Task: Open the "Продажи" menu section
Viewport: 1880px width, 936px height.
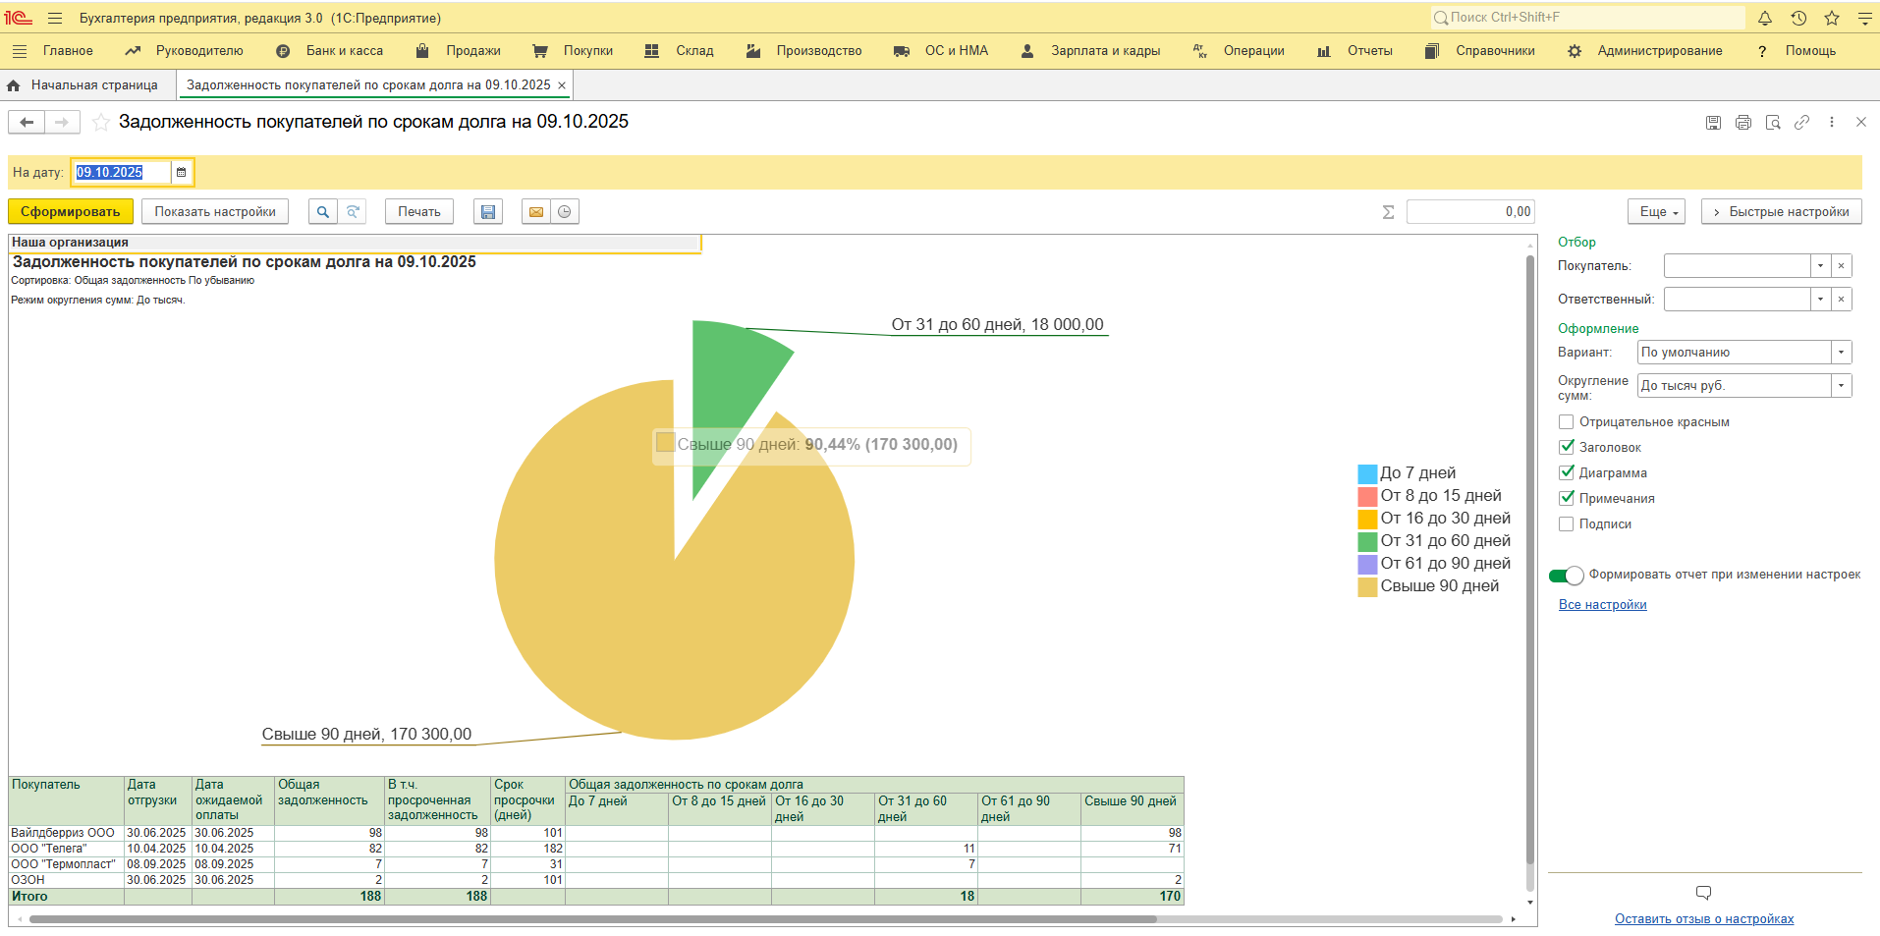Action: point(472,51)
